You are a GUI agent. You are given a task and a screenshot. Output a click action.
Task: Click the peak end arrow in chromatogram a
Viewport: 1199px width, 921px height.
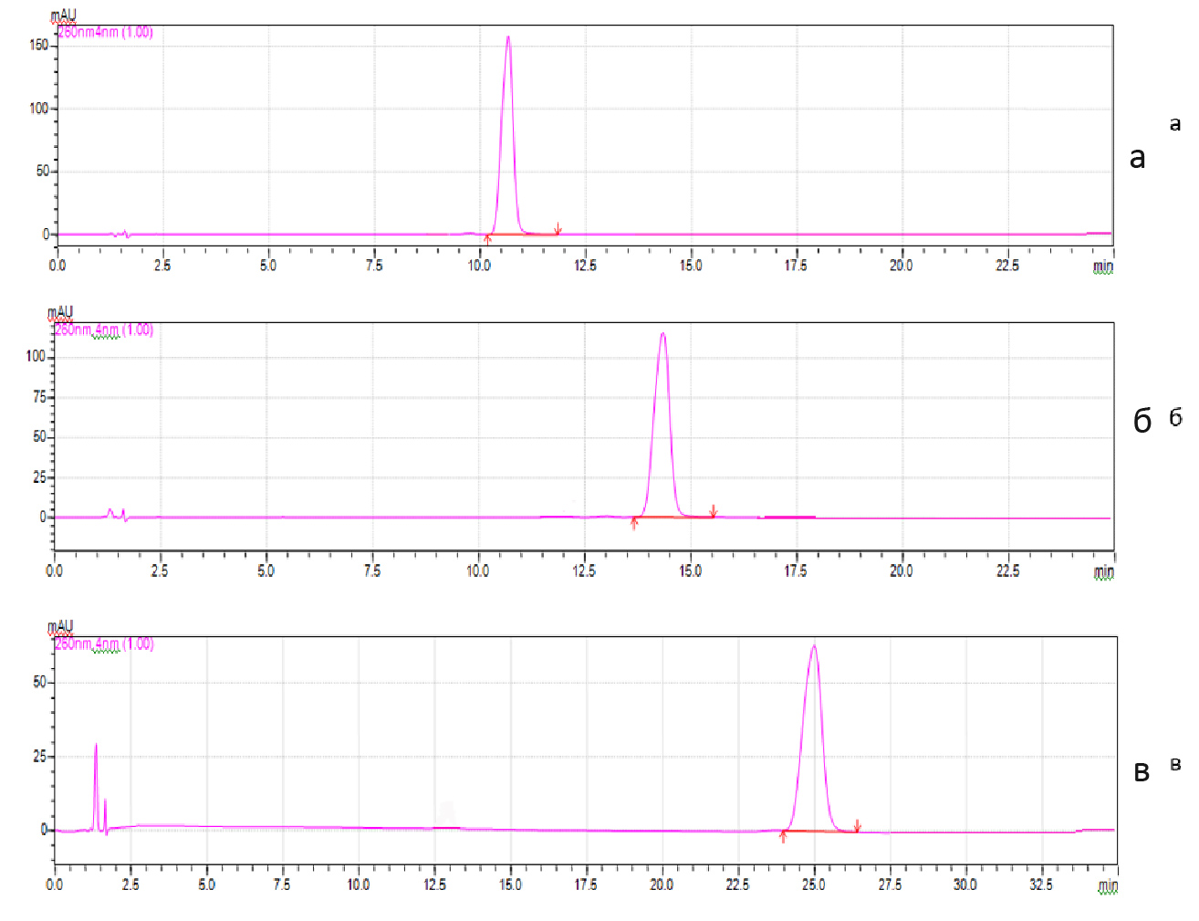558,229
